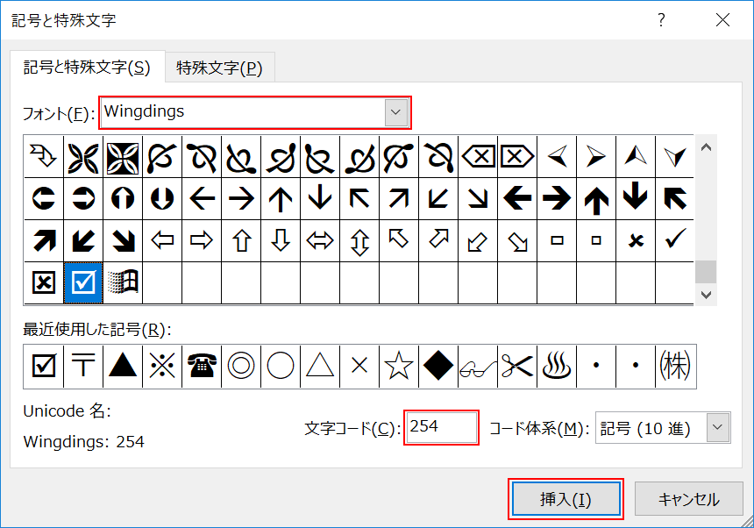Pick the black triangle from recent symbols

click(x=123, y=367)
